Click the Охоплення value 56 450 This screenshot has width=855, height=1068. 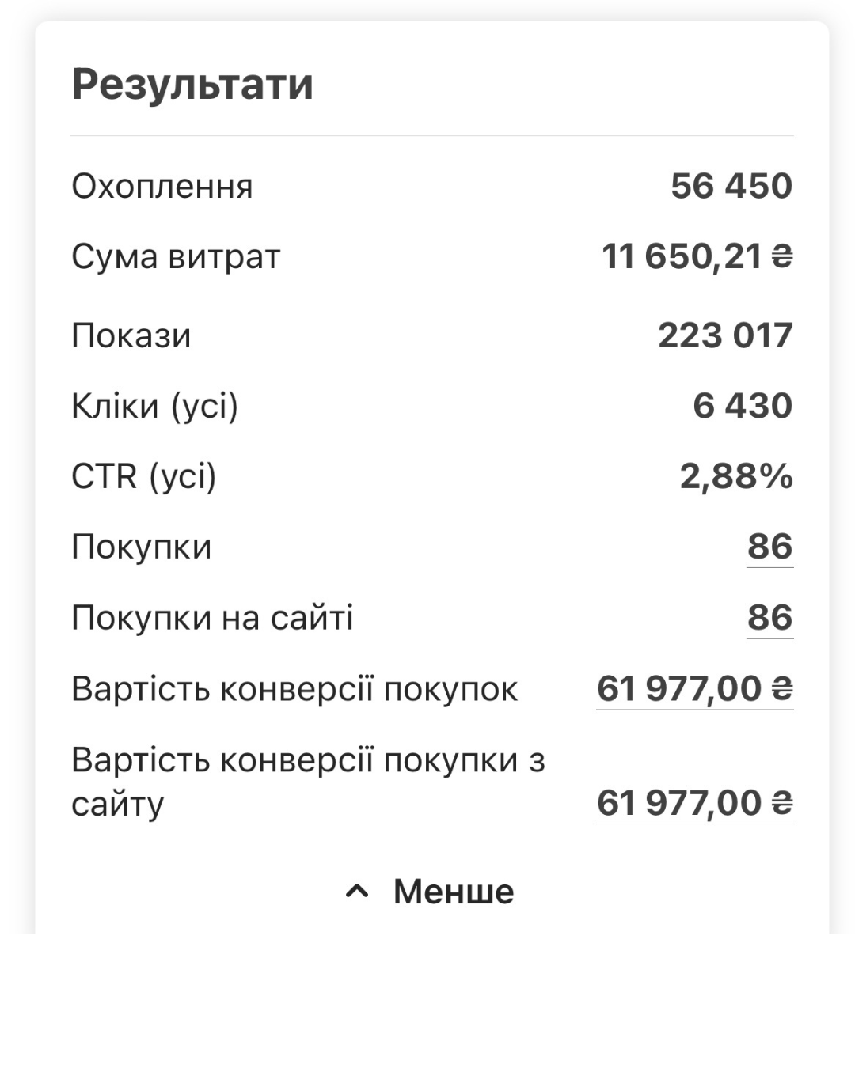[731, 186]
